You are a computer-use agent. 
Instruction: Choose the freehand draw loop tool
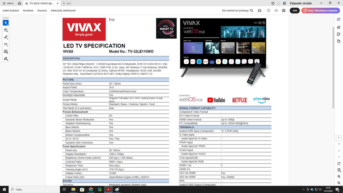click(x=6, y=44)
